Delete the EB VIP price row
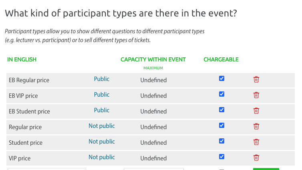This screenshot has height=170, width=302. (256, 95)
